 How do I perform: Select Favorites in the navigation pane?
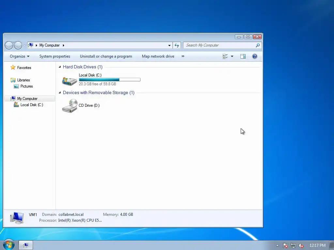tap(24, 68)
